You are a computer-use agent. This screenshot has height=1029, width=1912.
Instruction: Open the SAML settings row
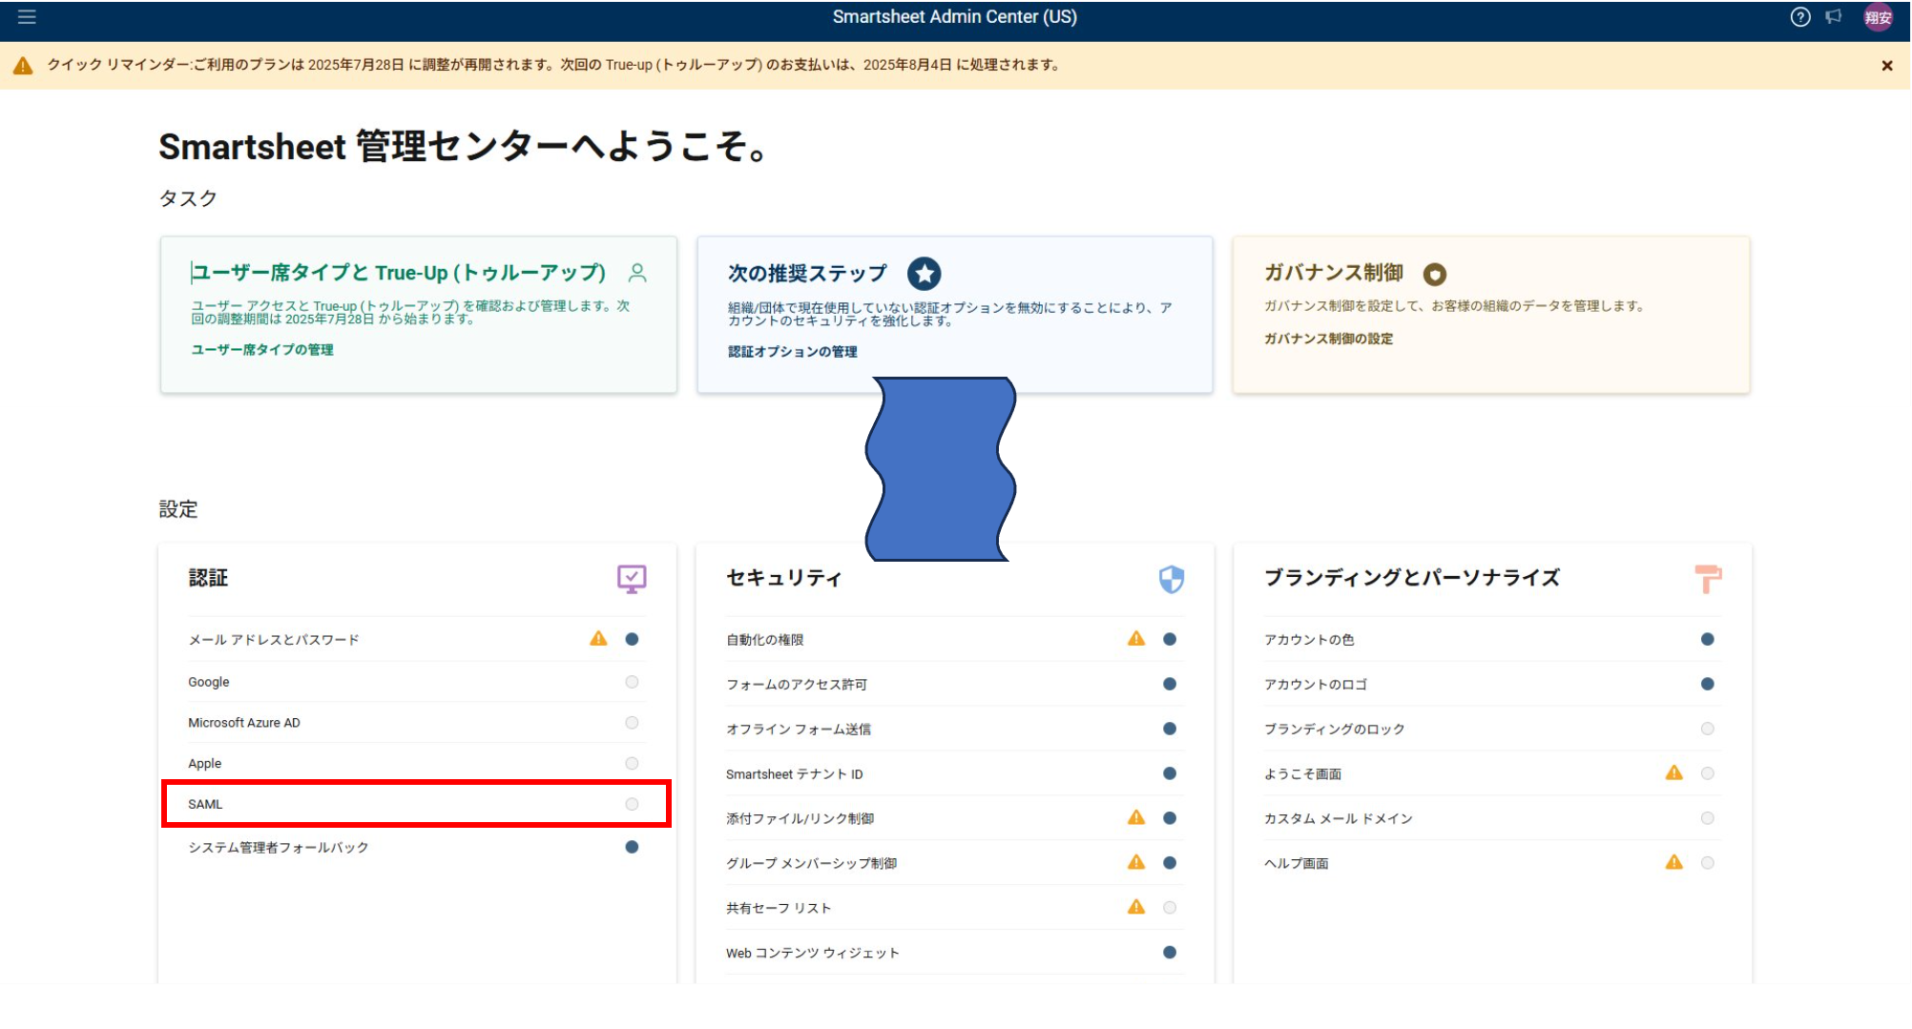[x=416, y=804]
